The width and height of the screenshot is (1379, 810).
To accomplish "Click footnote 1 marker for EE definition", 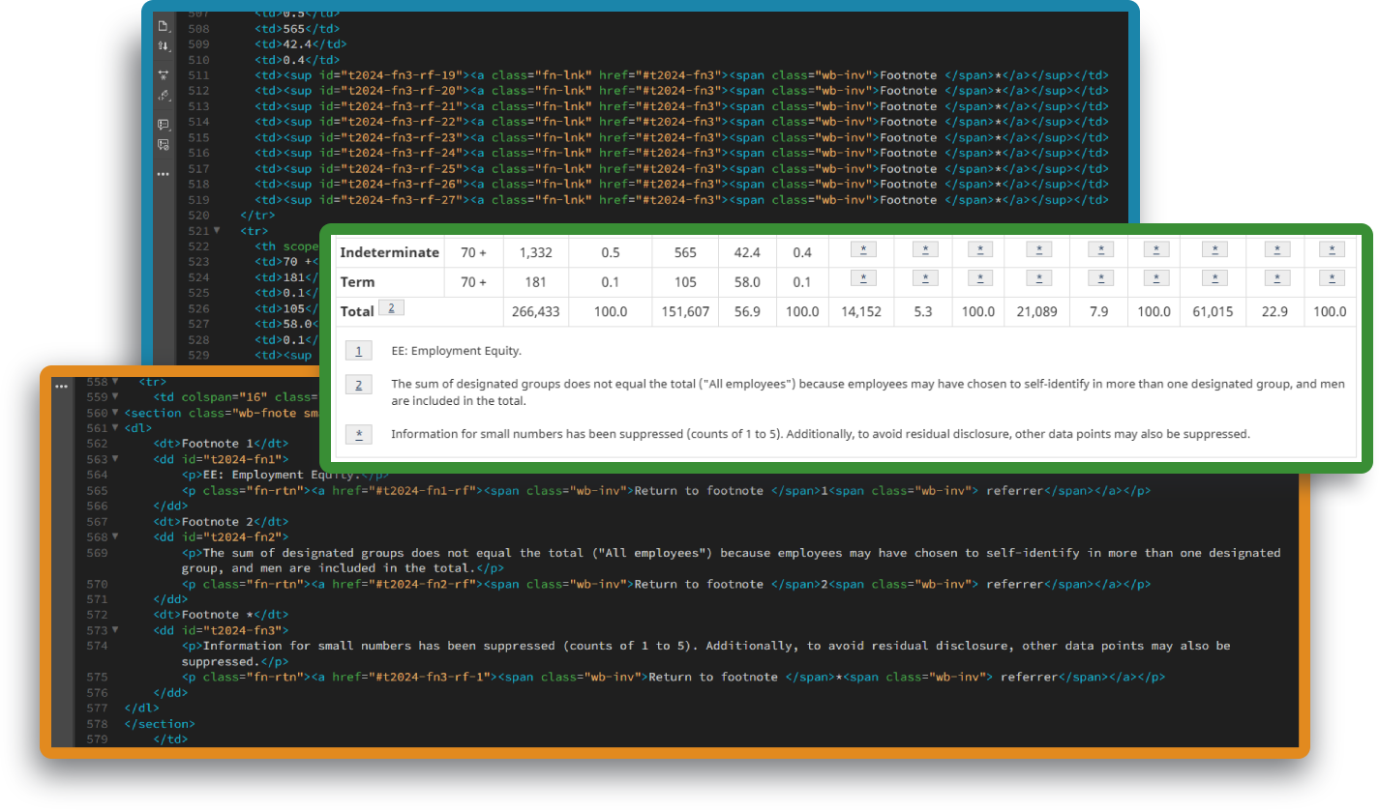I will pos(358,352).
